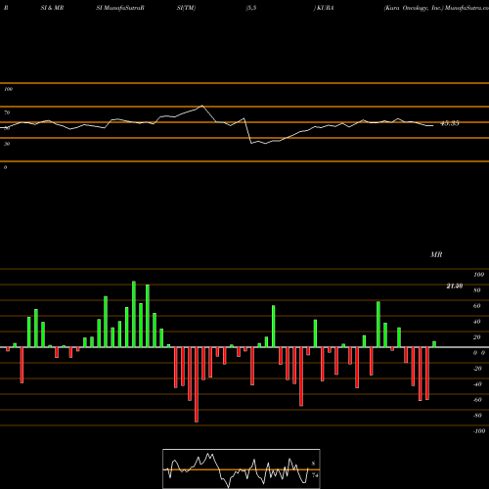This screenshot has height=489, width=489.
Task: Open the mini RSI overview chart thumbnail
Action: pos(242,468)
